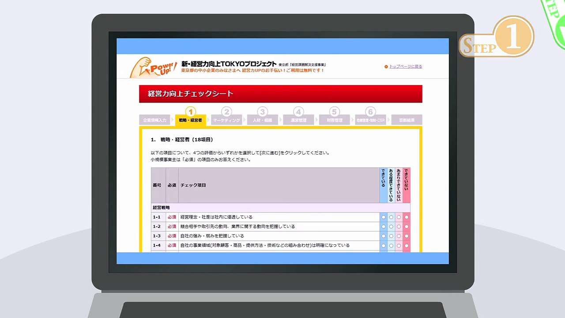Click the text 競合相手や取引先の動向、業界に関する動向を把握している
565x318 pixels.
pos(237,227)
